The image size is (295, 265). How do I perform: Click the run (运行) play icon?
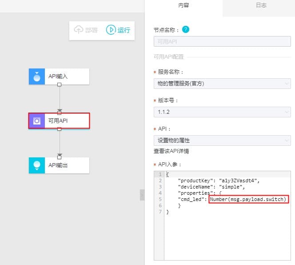point(111,30)
